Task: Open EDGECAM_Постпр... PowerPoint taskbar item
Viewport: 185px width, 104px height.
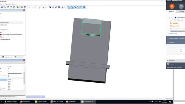Action: [x=57, y=101]
